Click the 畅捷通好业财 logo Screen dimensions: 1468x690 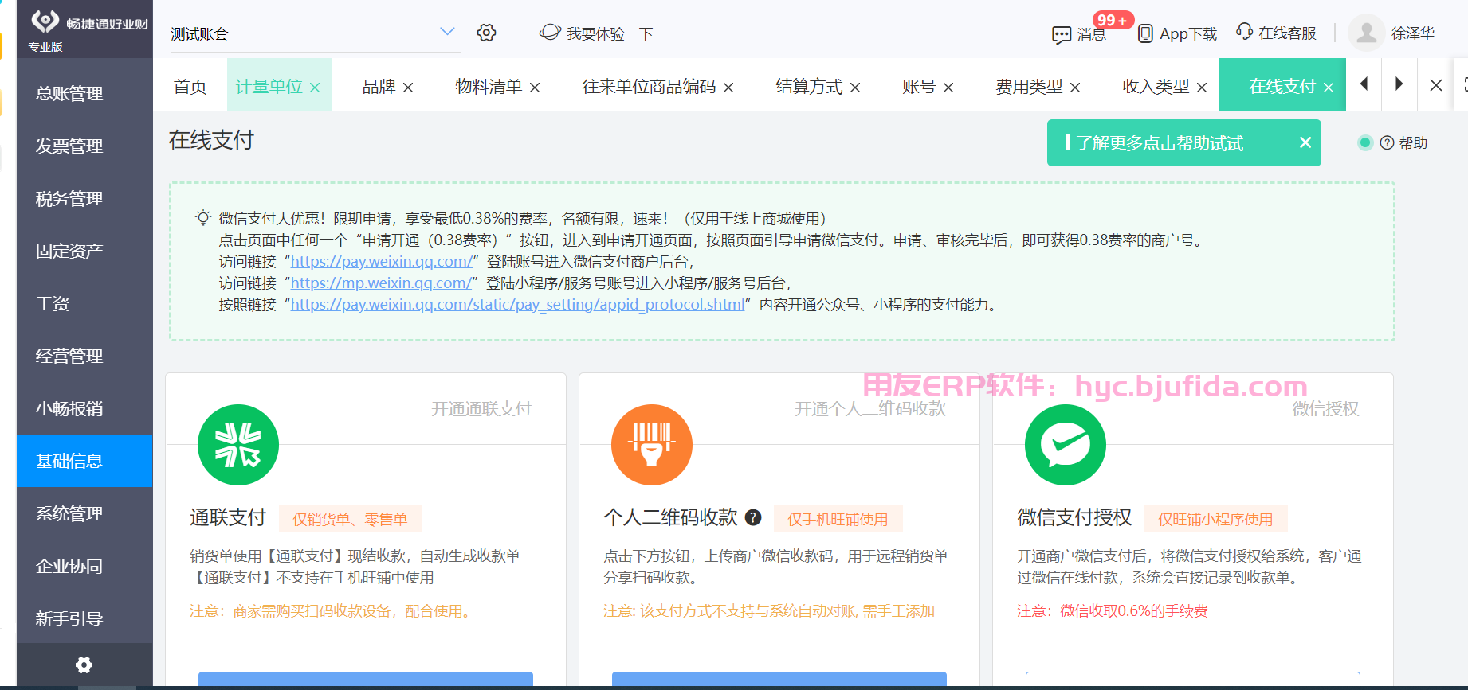pyautogui.click(x=89, y=24)
